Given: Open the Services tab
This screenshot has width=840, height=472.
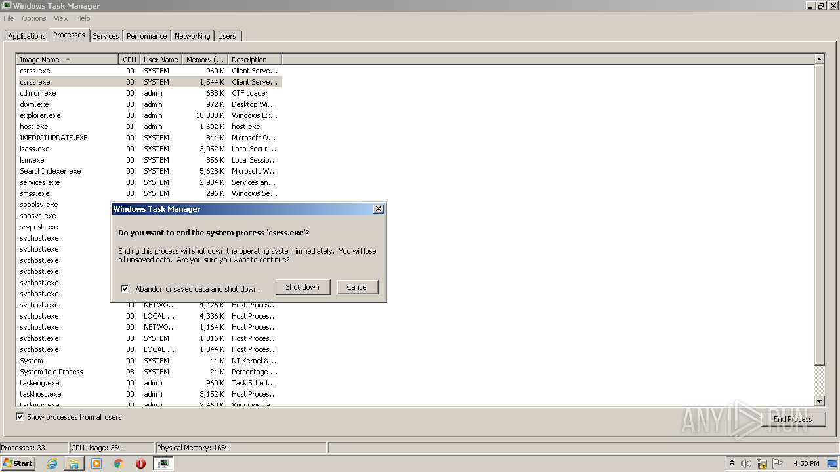Looking at the screenshot, I should (x=106, y=36).
